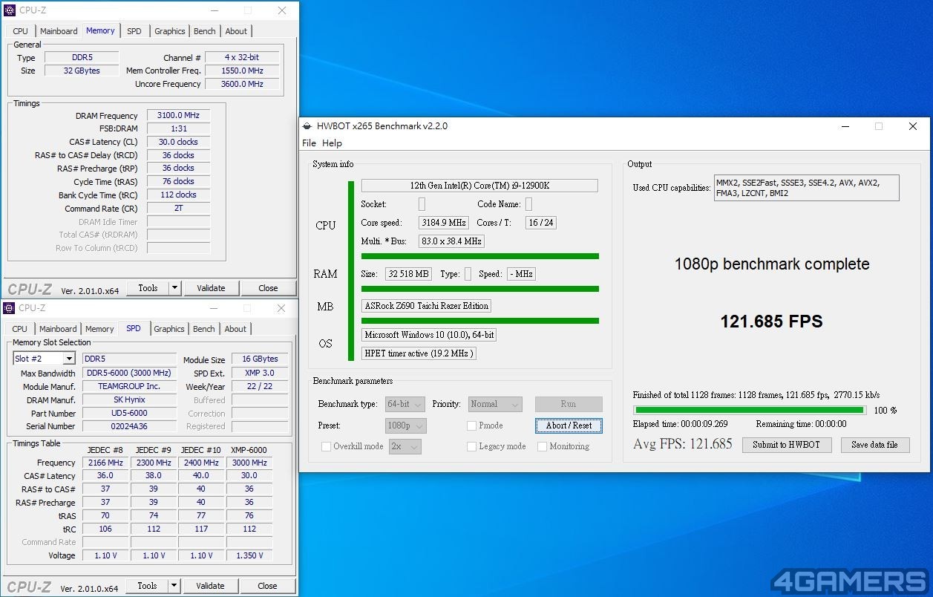Open the File menu in HWBOT x265
Image resolution: width=933 pixels, height=597 pixels.
[309, 143]
